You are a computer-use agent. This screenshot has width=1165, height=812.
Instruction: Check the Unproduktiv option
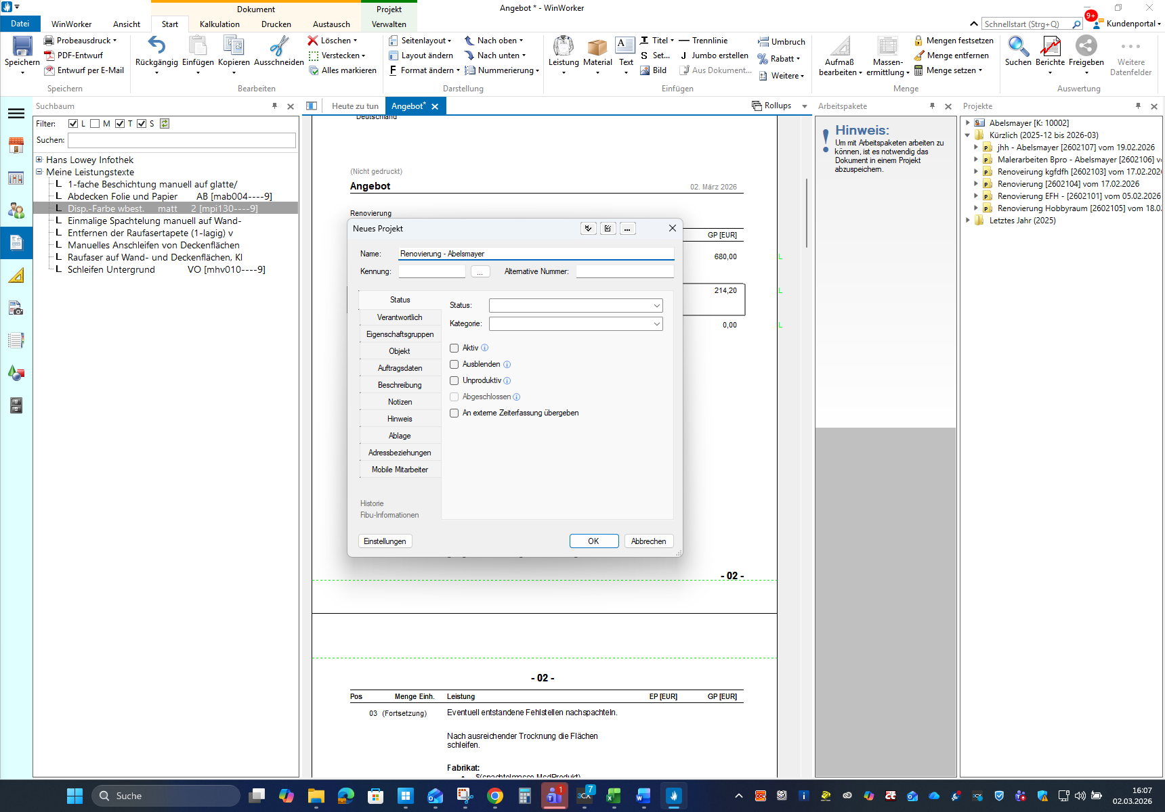coord(454,380)
